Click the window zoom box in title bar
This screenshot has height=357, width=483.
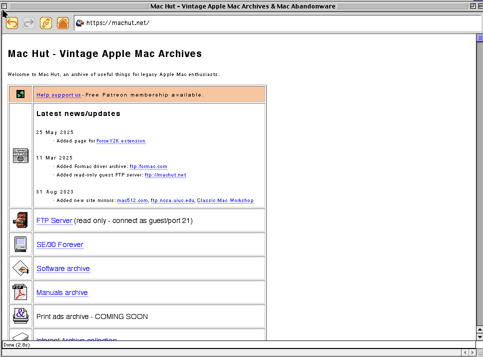(473, 6)
